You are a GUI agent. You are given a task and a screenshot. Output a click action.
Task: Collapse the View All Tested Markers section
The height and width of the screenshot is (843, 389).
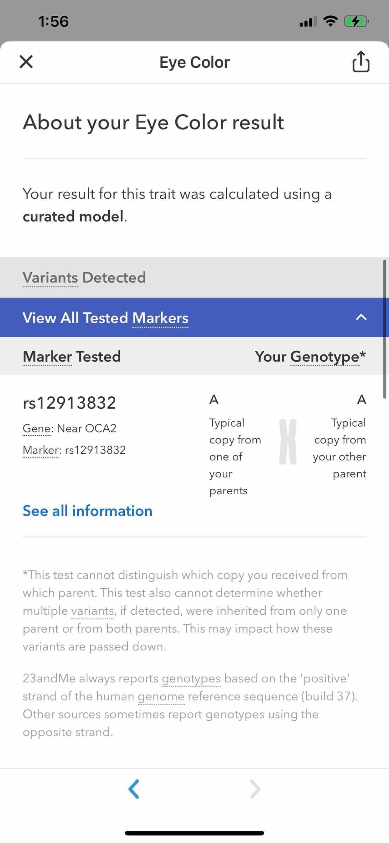[194, 317]
